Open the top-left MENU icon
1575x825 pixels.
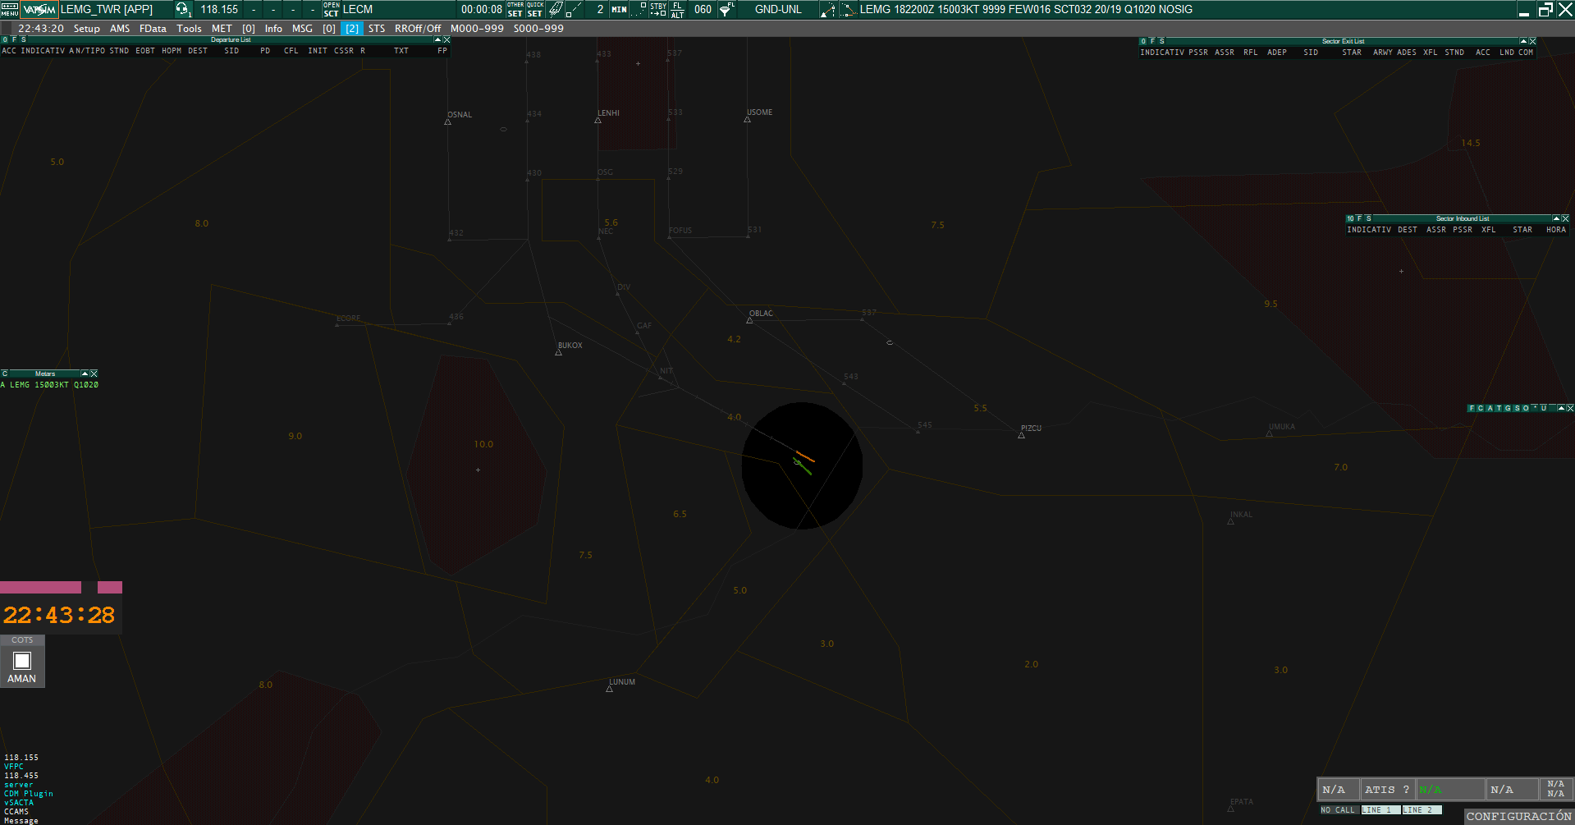pos(9,10)
